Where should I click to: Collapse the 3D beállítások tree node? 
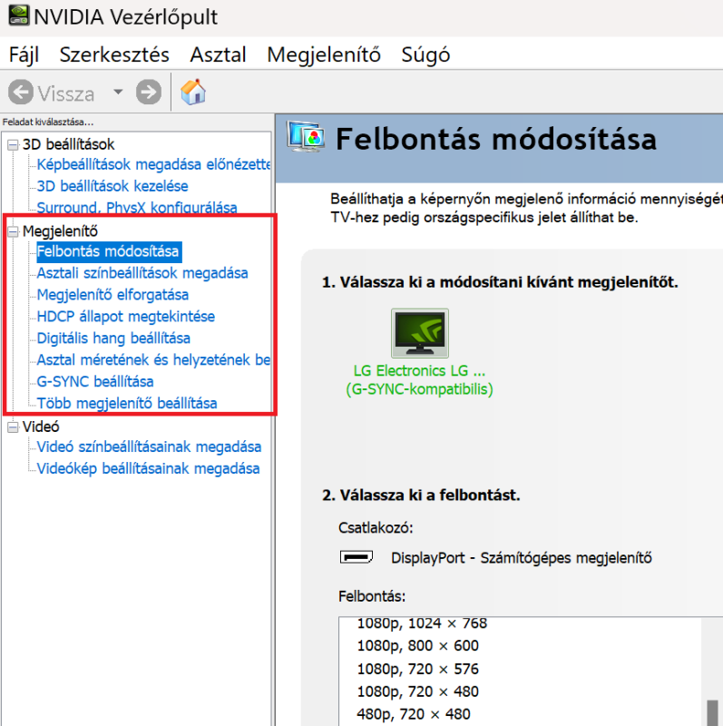click(13, 145)
